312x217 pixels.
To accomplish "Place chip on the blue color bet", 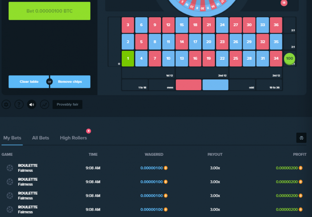I will pyautogui.click(x=215, y=85).
